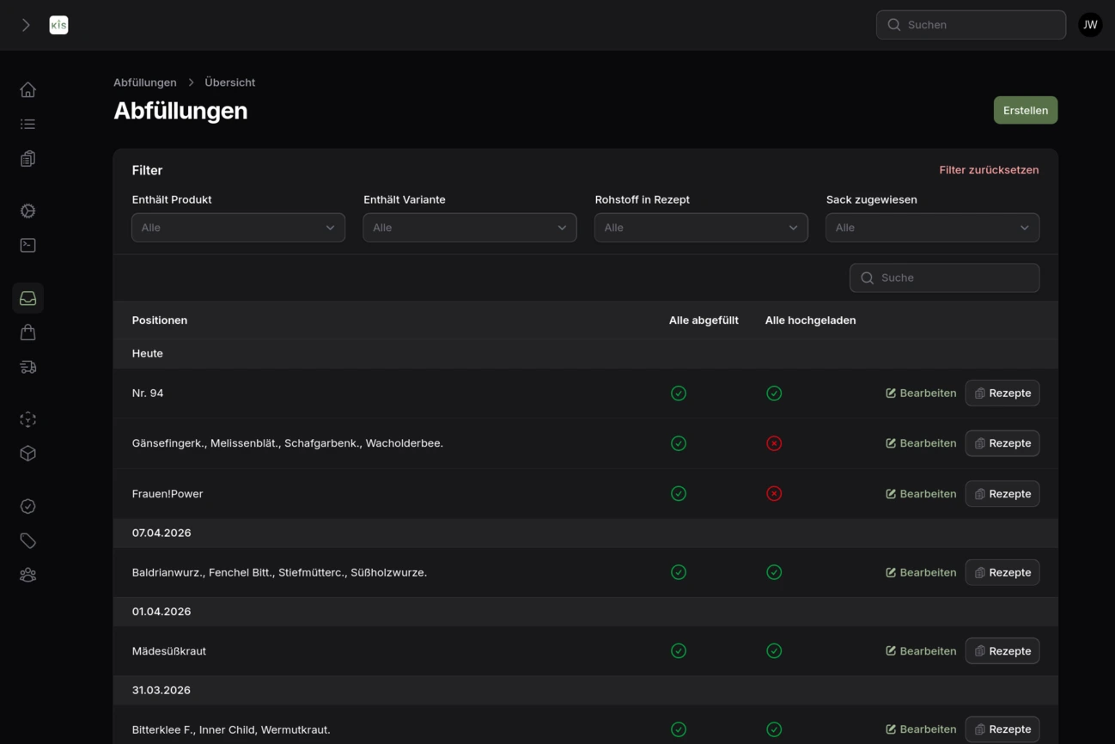Open the price tag sidebar icon

pyautogui.click(x=27, y=540)
